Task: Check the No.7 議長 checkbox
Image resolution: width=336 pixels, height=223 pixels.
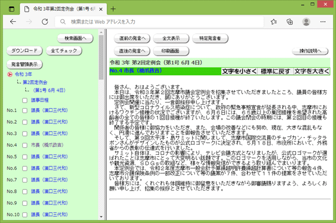Action: coord(25,180)
